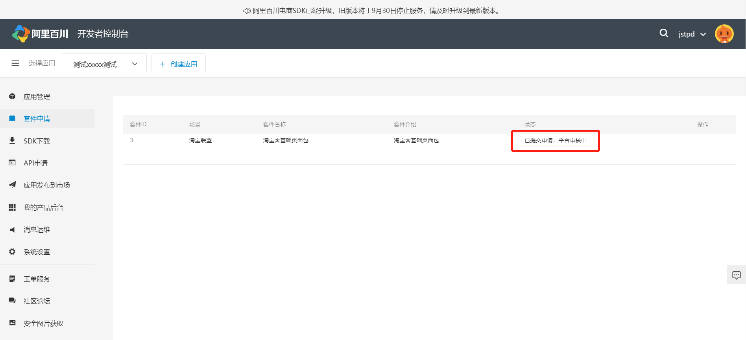The height and width of the screenshot is (340, 746).
Task: Click the 系统设置 gear icon
Action: click(x=12, y=252)
